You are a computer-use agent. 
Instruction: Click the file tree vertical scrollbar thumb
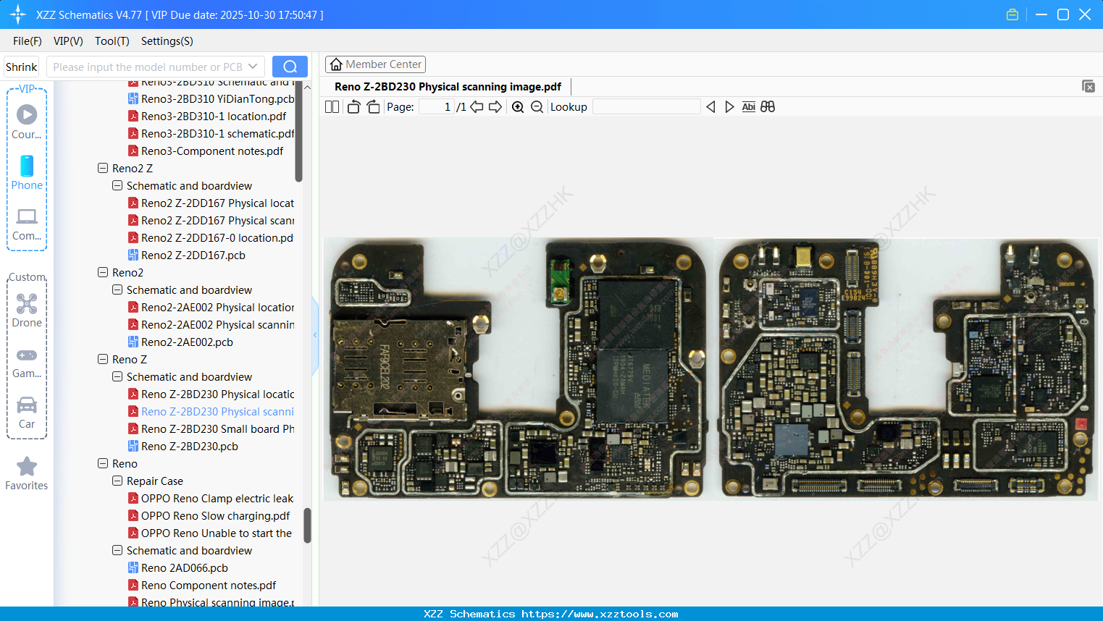coord(307,525)
